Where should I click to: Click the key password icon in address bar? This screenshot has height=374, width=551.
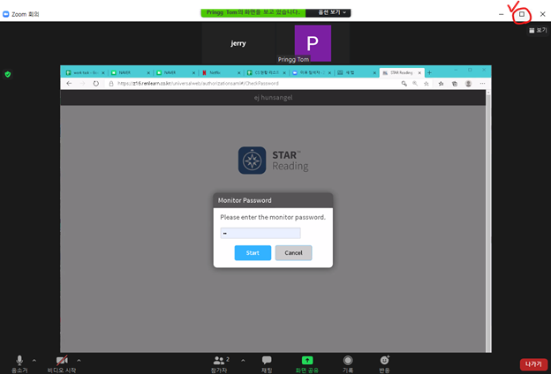coord(404,84)
